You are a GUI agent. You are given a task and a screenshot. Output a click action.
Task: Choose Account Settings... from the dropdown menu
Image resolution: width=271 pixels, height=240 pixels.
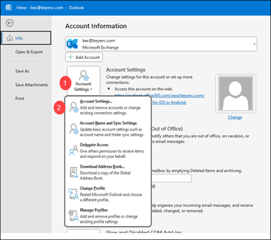108,107
